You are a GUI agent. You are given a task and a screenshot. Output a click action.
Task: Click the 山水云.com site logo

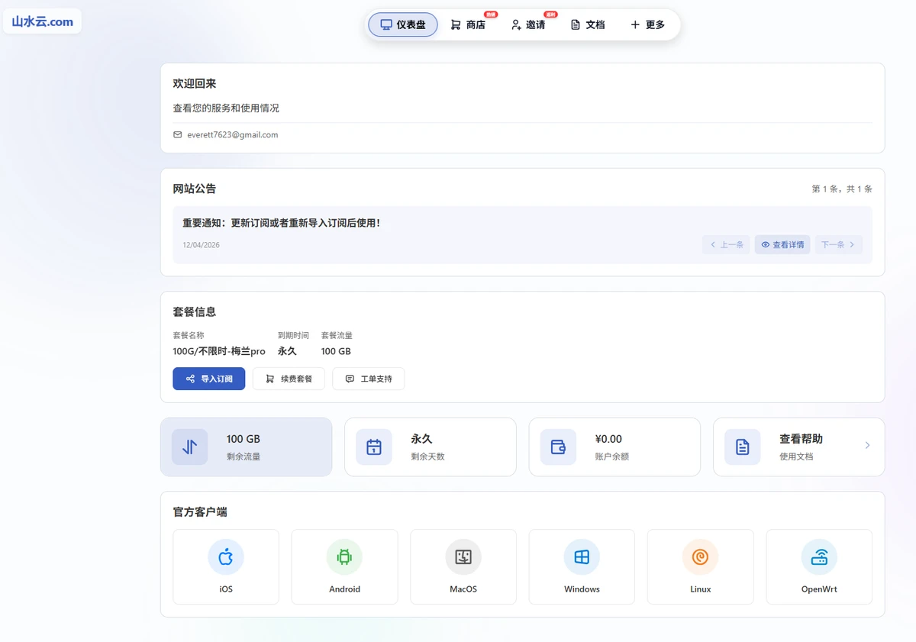click(x=43, y=21)
